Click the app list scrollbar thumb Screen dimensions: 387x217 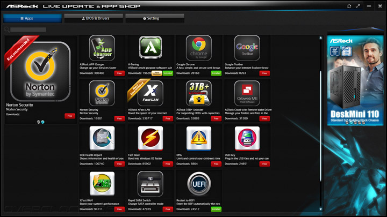[x=320, y=126]
